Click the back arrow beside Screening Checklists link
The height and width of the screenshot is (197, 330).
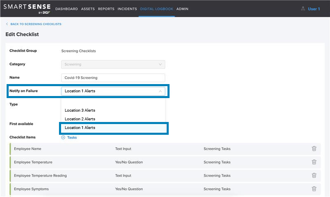point(7,24)
